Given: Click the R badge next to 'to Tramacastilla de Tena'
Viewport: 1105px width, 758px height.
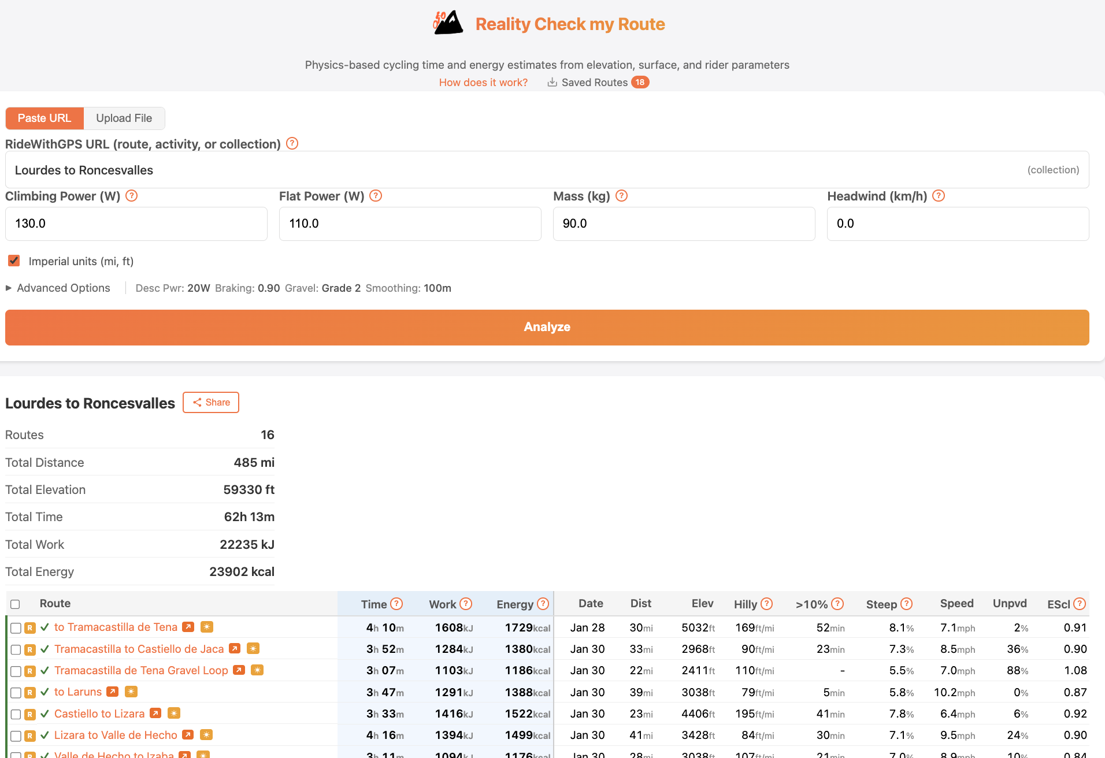Looking at the screenshot, I should click(30, 627).
